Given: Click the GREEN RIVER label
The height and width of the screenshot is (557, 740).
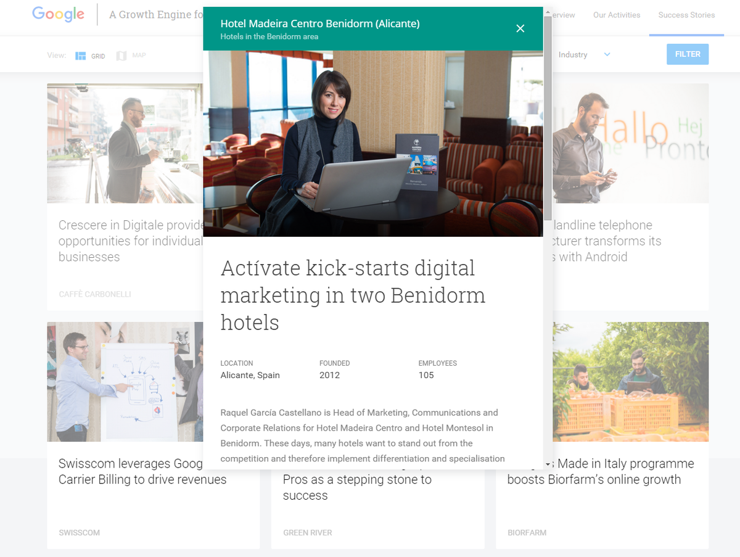Looking at the screenshot, I should [x=308, y=532].
